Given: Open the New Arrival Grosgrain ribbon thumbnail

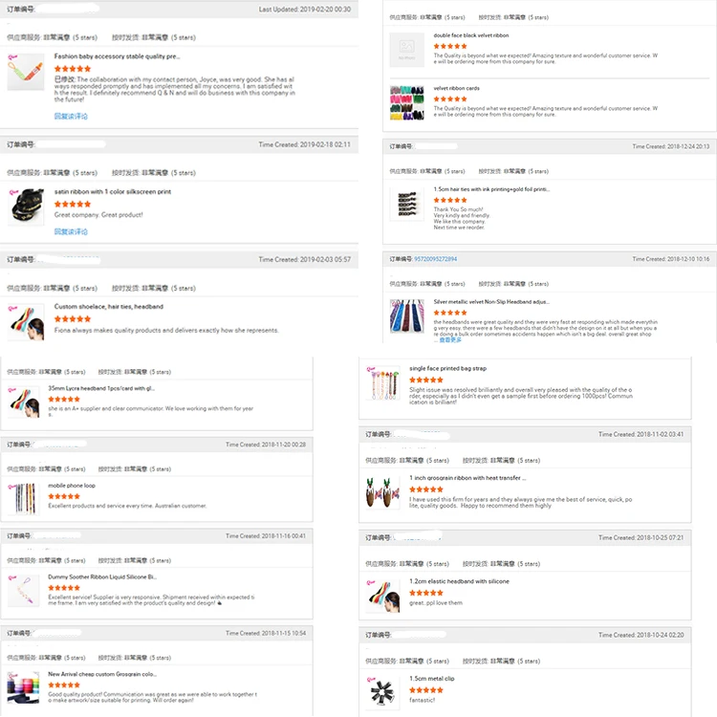Looking at the screenshot, I should point(23,687).
